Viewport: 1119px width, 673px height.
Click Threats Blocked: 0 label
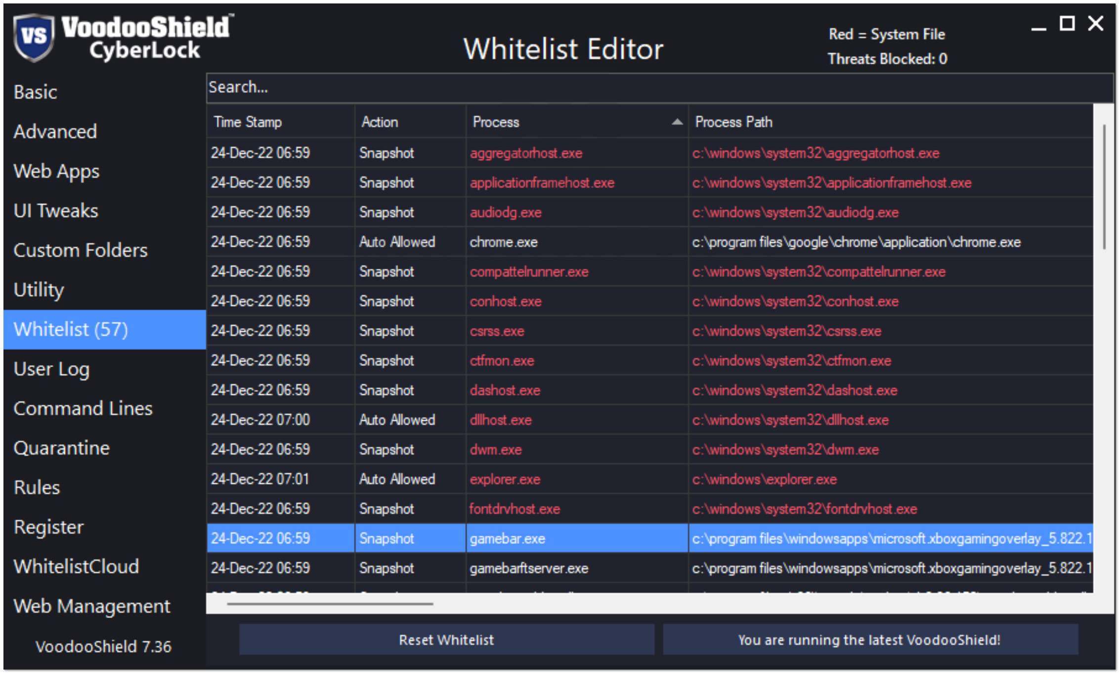pos(887,59)
